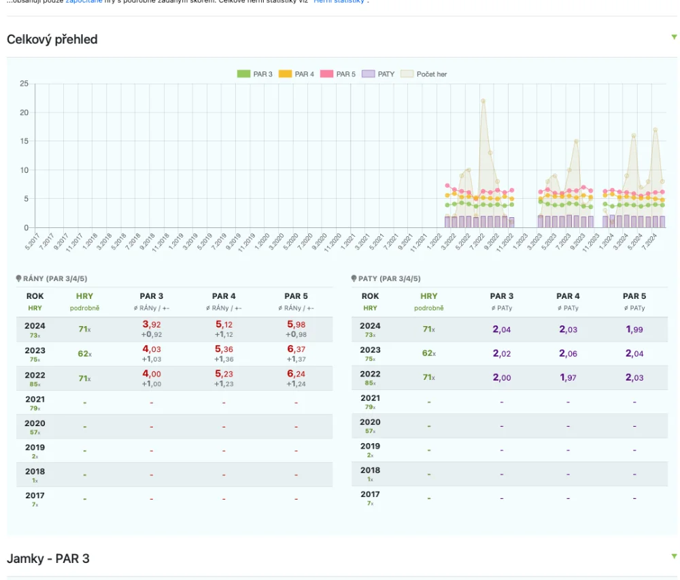Click the 2,00 PAR 3 putts value for 2022

pyautogui.click(x=501, y=378)
